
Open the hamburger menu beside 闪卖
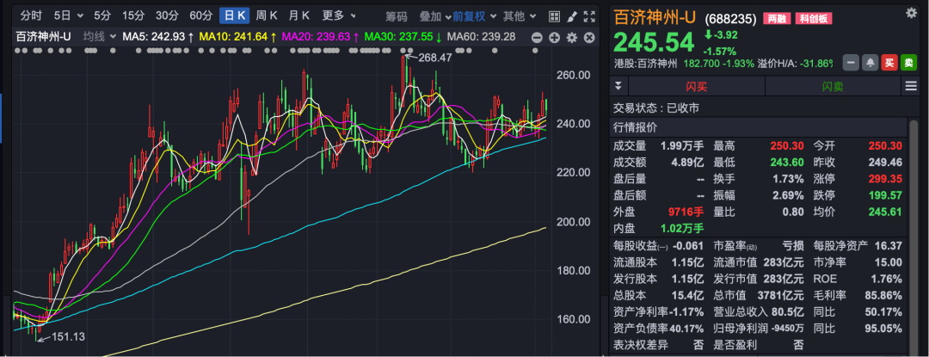click(911, 86)
